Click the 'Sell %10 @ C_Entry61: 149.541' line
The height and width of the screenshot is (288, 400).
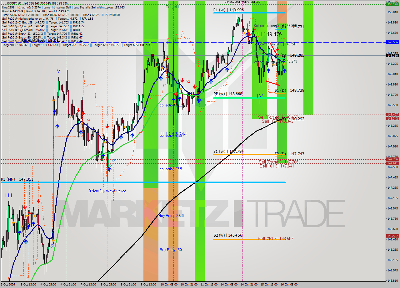click(x=43, y=26)
